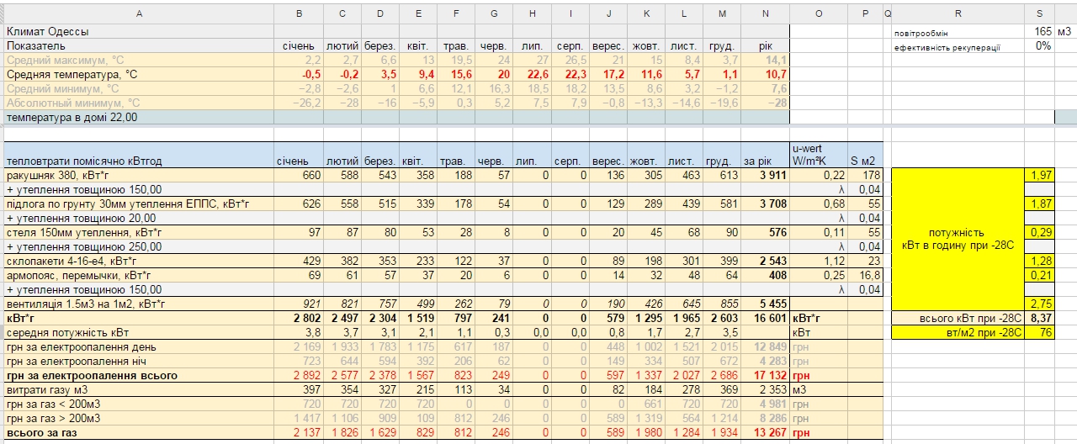Select the July average temperature 22,6
Image resolution: width=1077 pixels, height=444 pixels.
(x=533, y=74)
